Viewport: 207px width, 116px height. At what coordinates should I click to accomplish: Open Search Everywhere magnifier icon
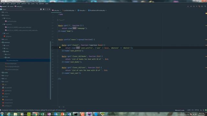pos(205,6)
